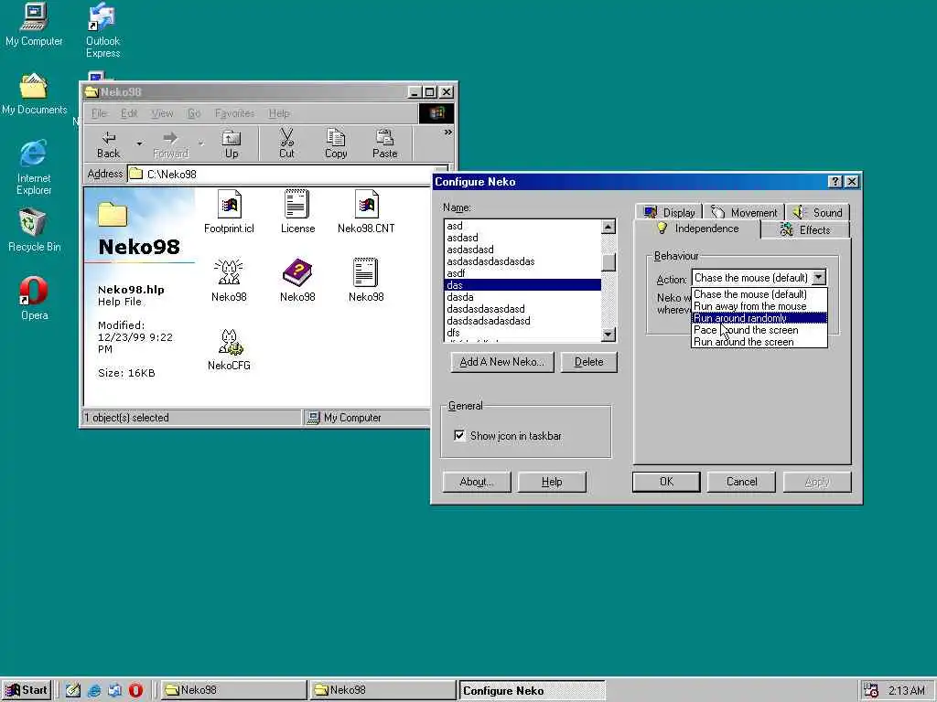937x702 pixels.
Task: Click the name list scrollbar thumb
Action: [609, 262]
